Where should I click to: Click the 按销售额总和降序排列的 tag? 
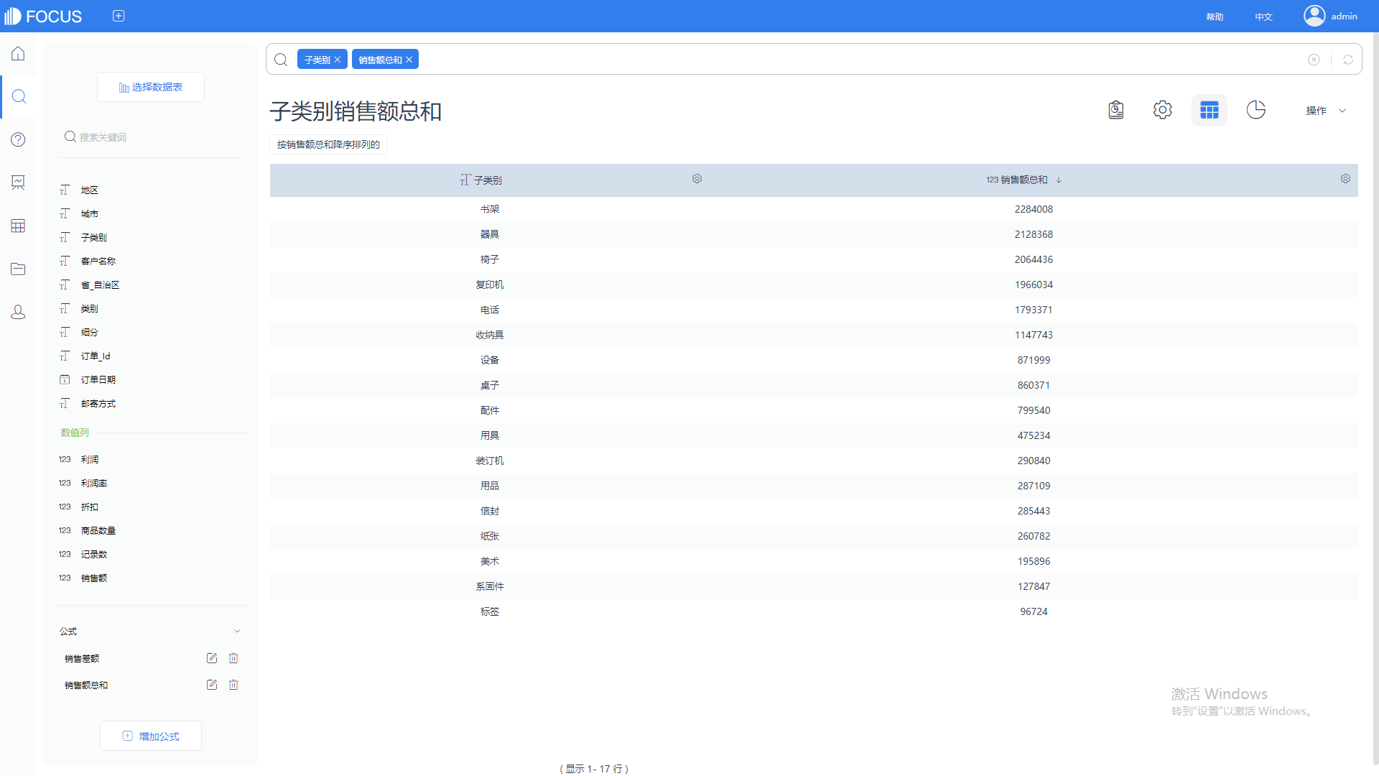[328, 144]
